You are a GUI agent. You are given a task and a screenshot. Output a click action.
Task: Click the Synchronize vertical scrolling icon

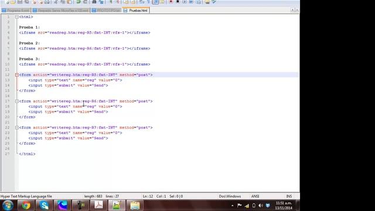(126, 2)
